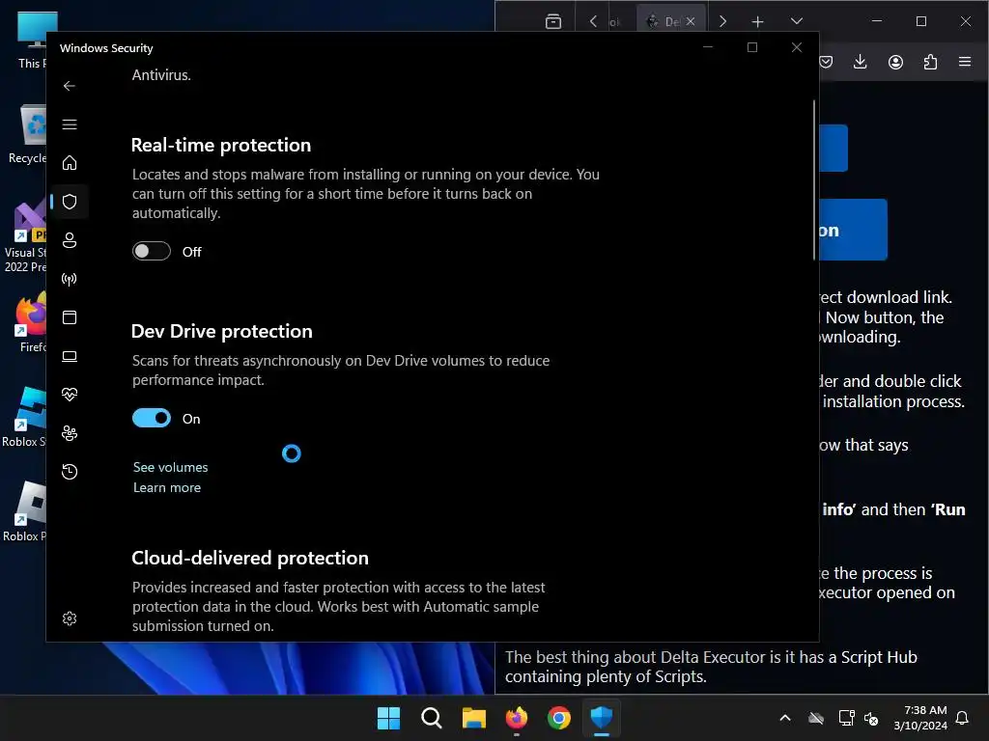Open Firewall & network protection icon
The height and width of the screenshot is (741, 989).
coord(70,279)
